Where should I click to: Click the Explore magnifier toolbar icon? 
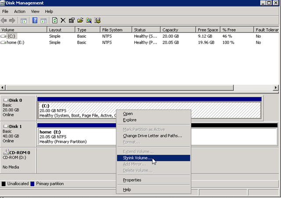click(89, 21)
